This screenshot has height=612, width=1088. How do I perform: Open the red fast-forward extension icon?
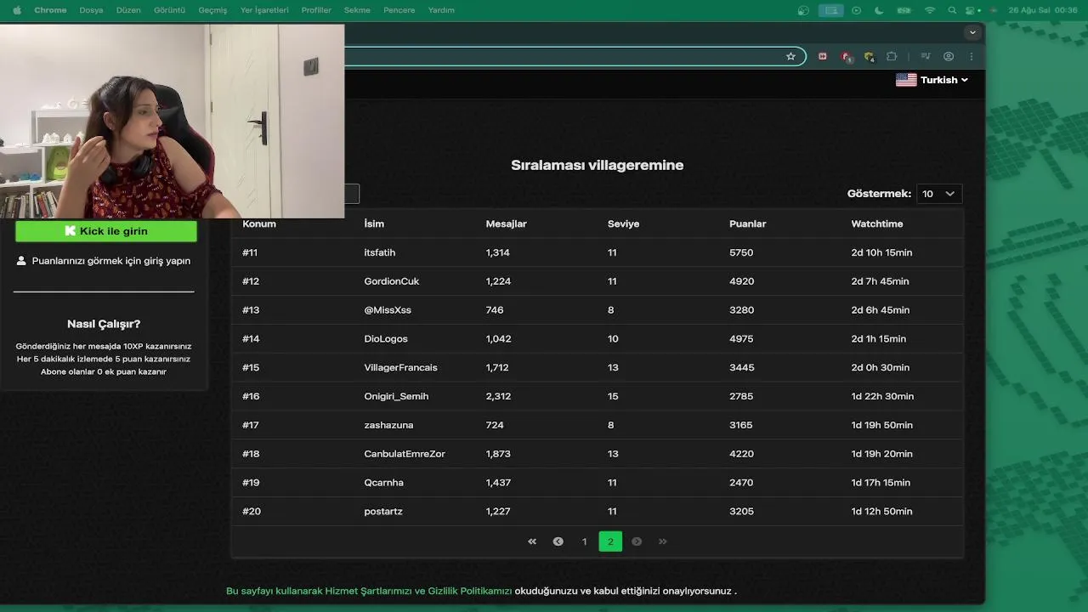click(822, 56)
